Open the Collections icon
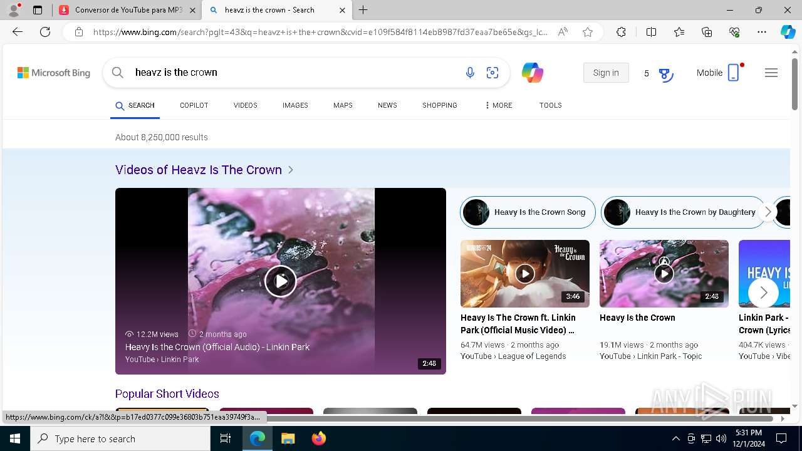 (707, 32)
